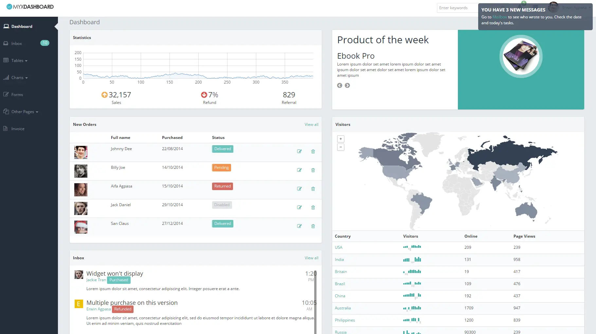The image size is (596, 334).
Task: Click View all in New Orders
Action: point(311,125)
